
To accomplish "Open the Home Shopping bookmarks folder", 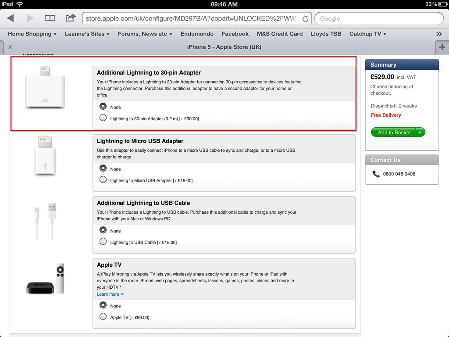I will tap(32, 34).
